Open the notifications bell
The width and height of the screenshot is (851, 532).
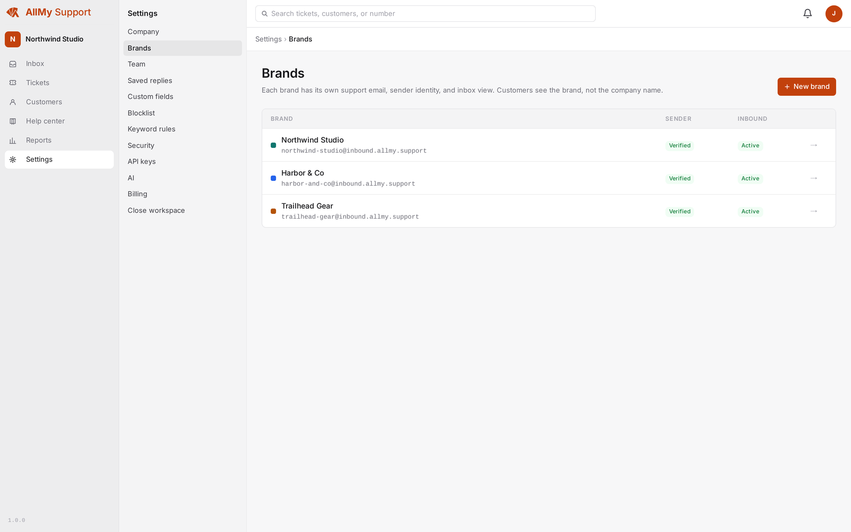tap(807, 14)
